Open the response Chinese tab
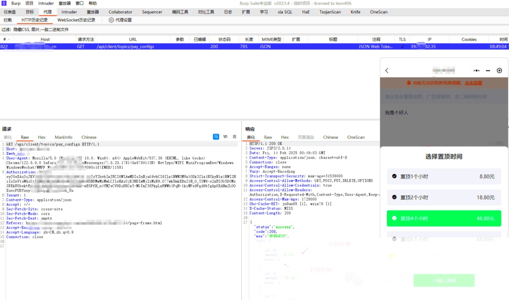This screenshot has width=509, height=300. click(x=330, y=138)
